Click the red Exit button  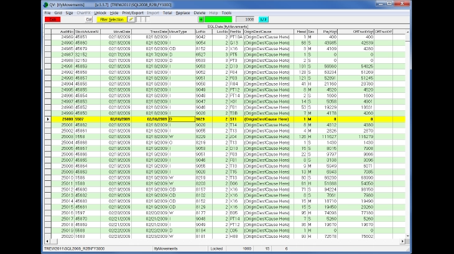(51, 20)
